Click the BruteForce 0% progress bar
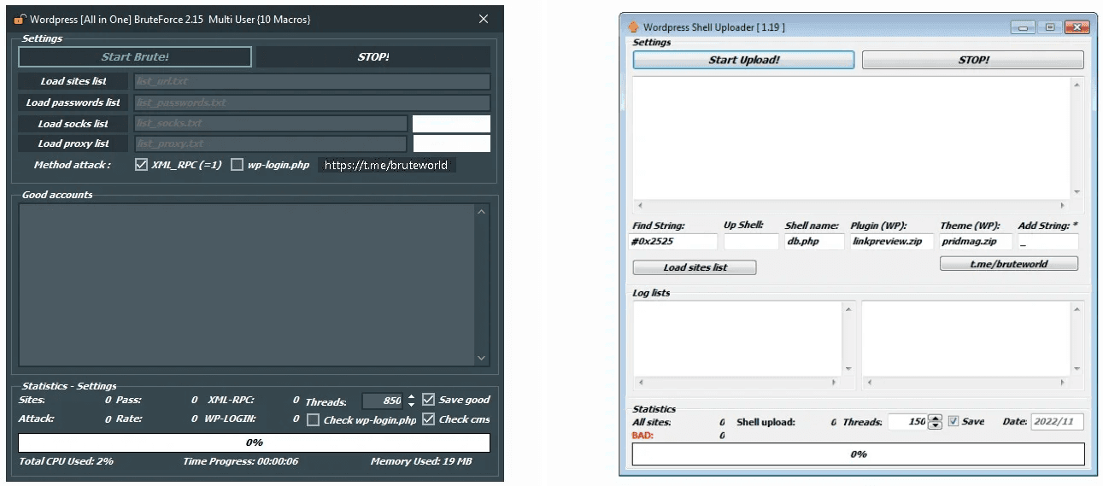Viewport: 1103px width, 486px height. 255,442
